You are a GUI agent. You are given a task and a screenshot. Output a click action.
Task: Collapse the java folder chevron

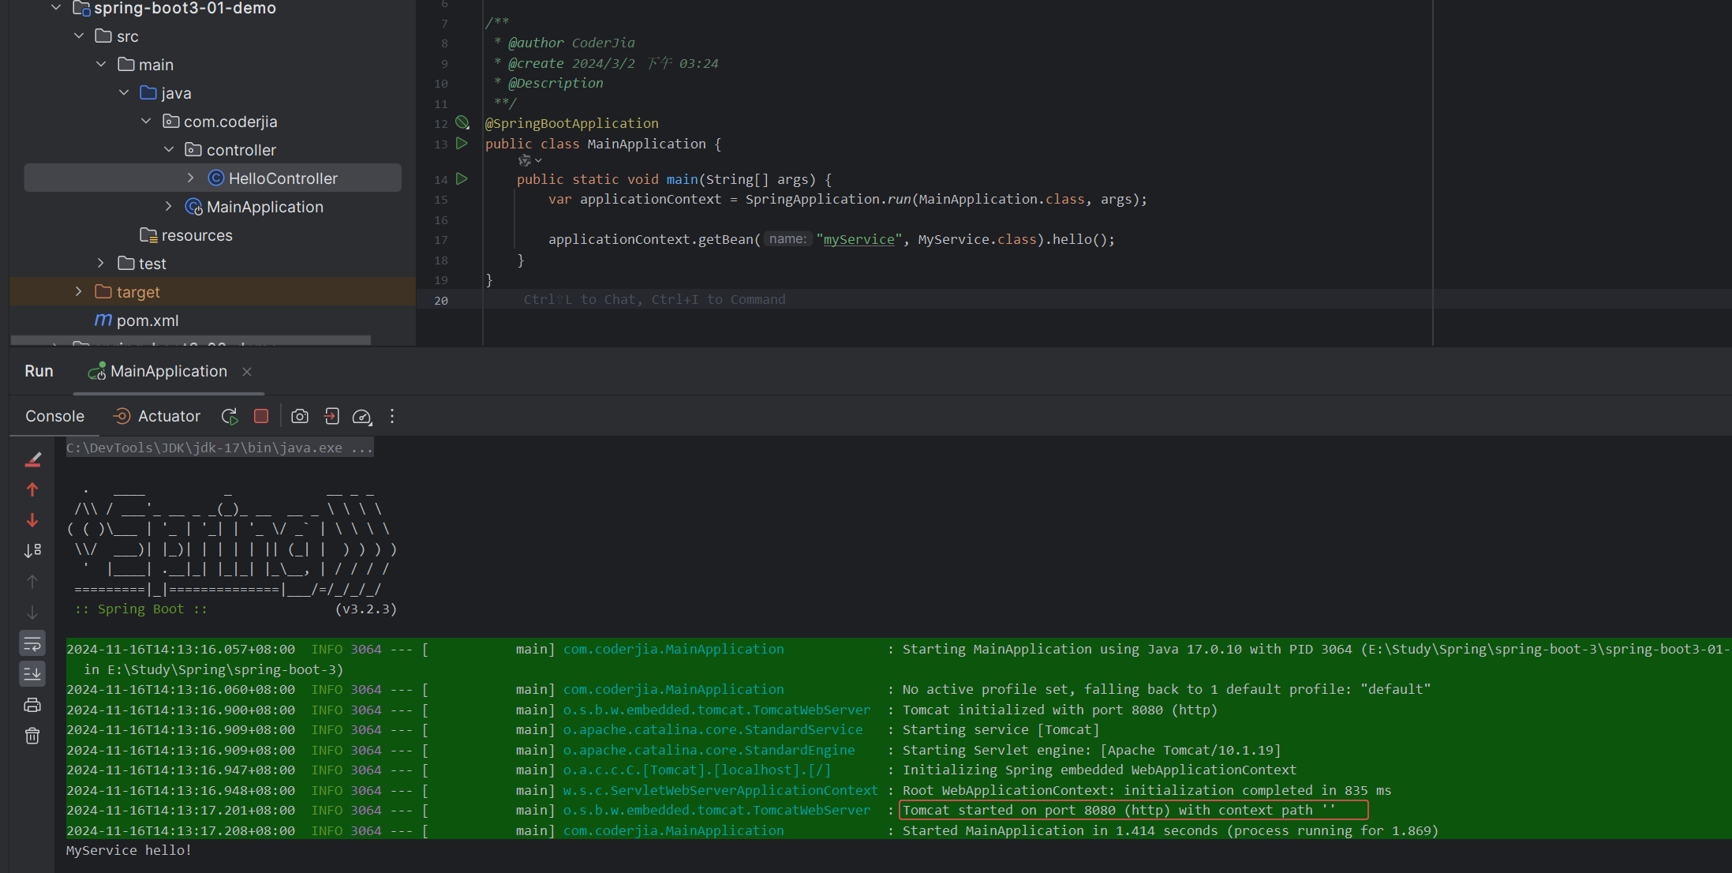click(x=124, y=93)
